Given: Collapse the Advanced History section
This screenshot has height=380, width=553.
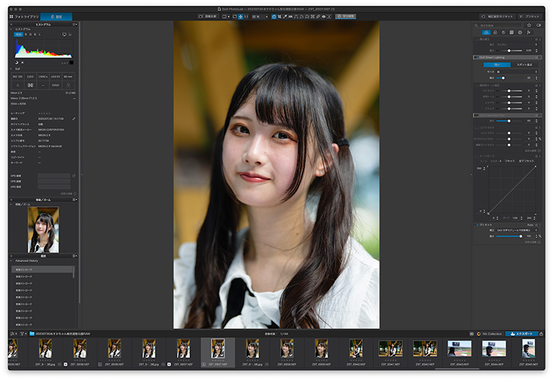Looking at the screenshot, I should point(11,261).
